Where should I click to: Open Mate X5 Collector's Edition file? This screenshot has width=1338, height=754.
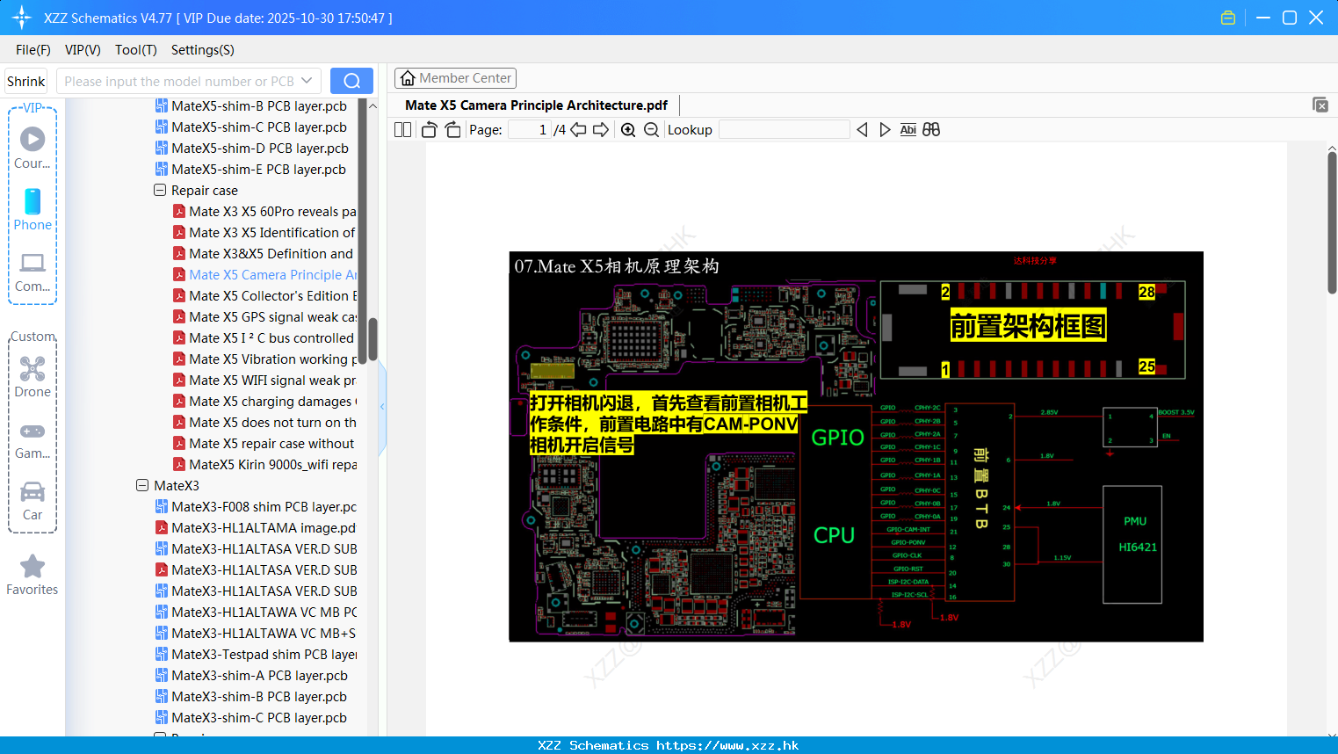[264, 296]
